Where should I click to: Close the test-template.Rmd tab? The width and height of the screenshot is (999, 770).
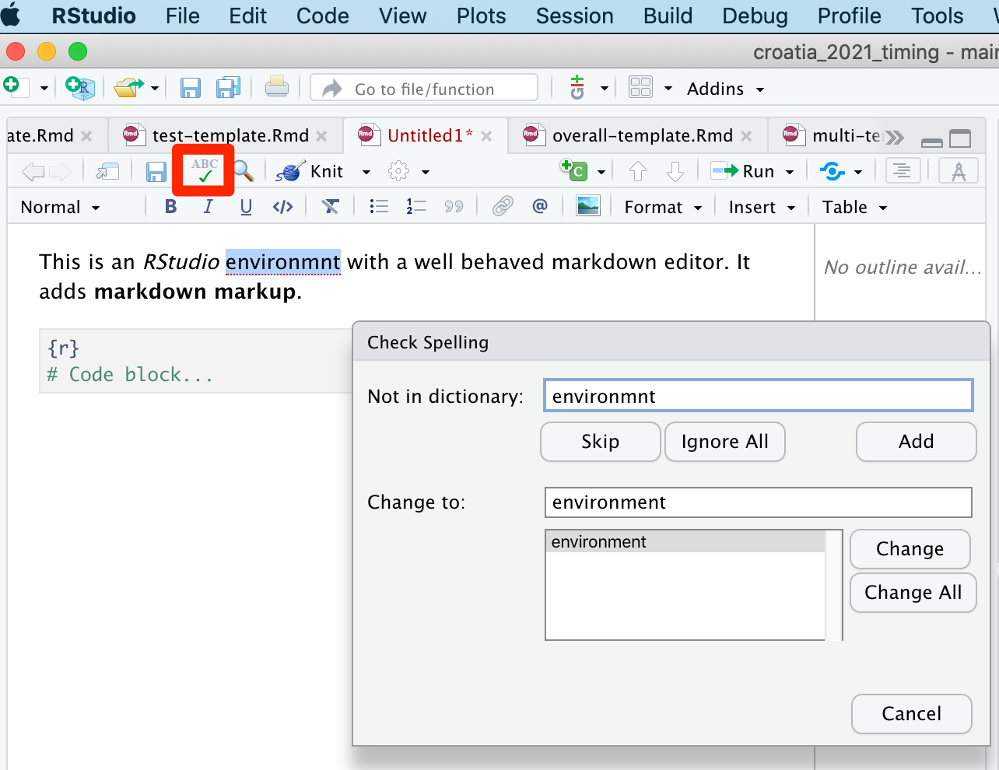tap(321, 136)
